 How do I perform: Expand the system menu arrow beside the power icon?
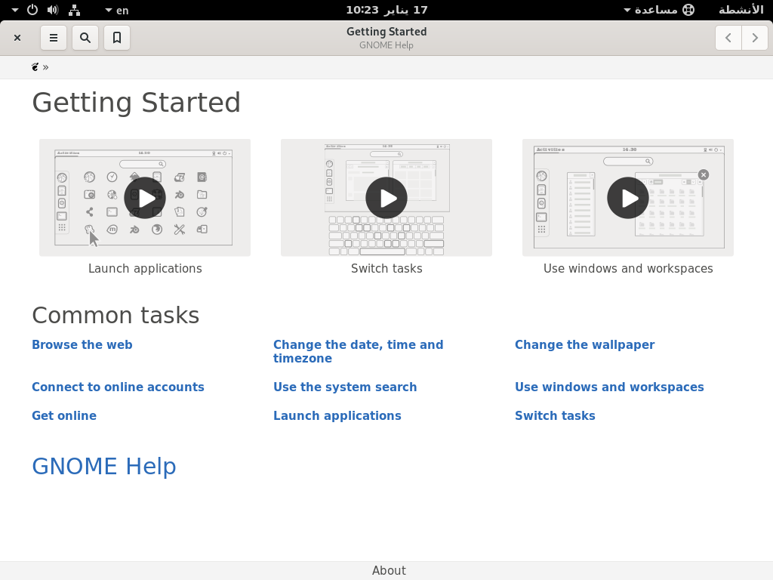[15, 10]
